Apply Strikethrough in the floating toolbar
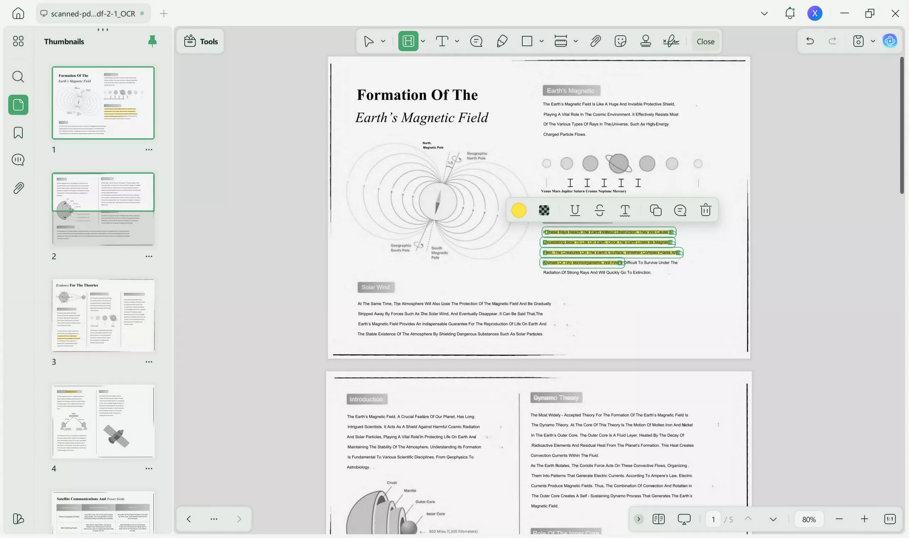This screenshot has height=538, width=909. click(599, 210)
